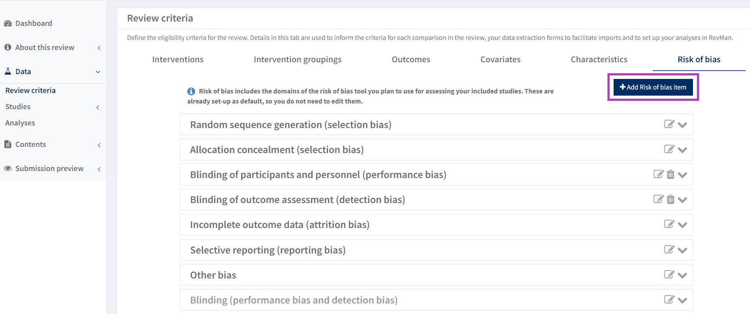Open Analyses under Data section
Viewport: 750px width, 314px height.
[x=20, y=123]
